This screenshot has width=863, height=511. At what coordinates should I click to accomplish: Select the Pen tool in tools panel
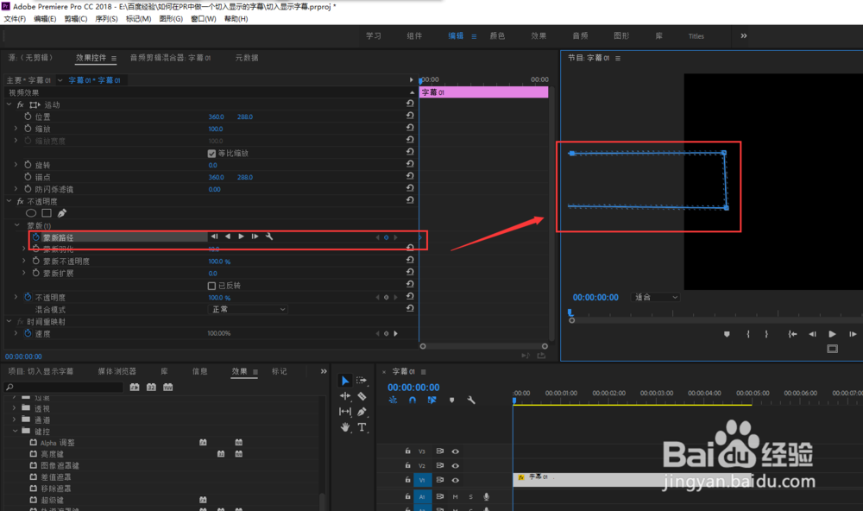(x=362, y=412)
